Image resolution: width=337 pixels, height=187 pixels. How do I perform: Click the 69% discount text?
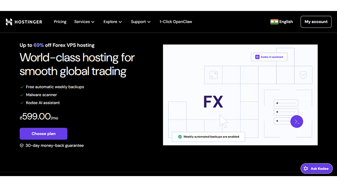click(38, 45)
